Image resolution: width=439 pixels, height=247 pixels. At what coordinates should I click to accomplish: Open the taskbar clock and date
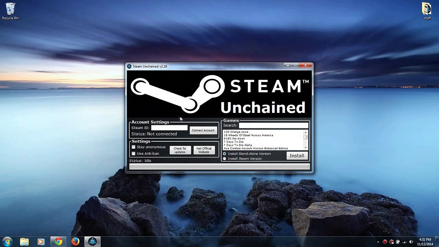click(425, 242)
